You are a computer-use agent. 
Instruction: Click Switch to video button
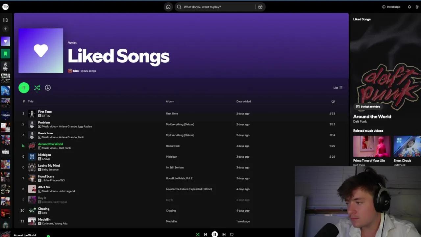click(x=368, y=107)
